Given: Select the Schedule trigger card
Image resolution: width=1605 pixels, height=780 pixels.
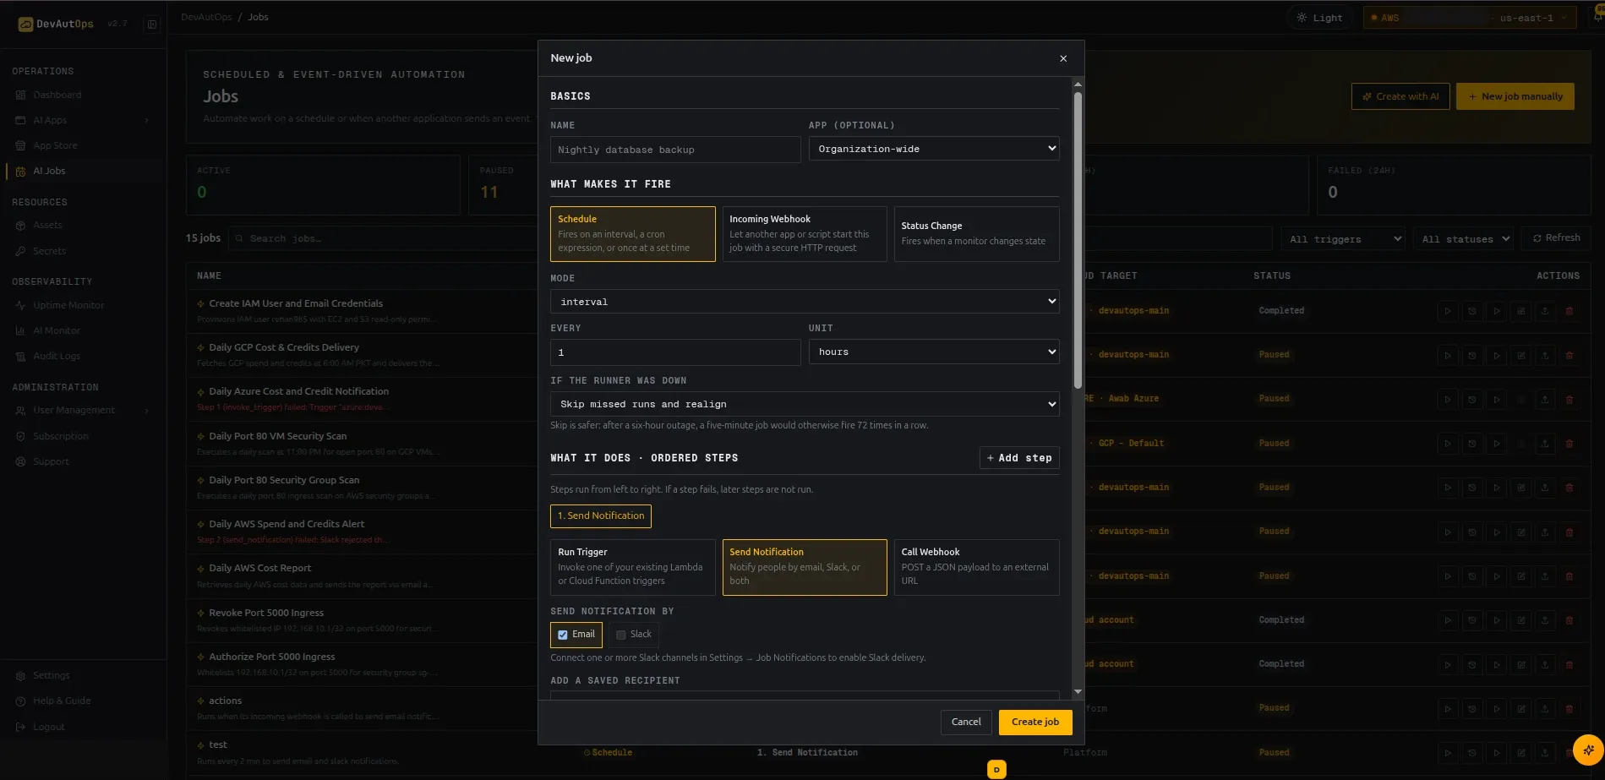Looking at the screenshot, I should [632, 234].
